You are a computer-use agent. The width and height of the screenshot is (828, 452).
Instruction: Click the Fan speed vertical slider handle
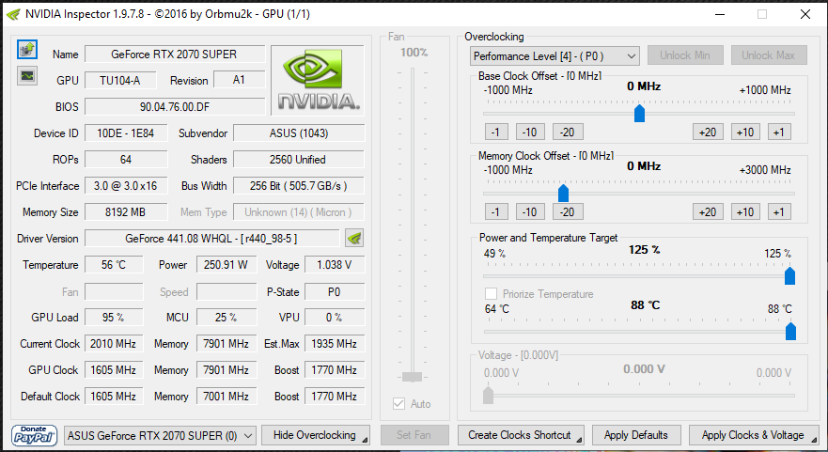click(412, 377)
